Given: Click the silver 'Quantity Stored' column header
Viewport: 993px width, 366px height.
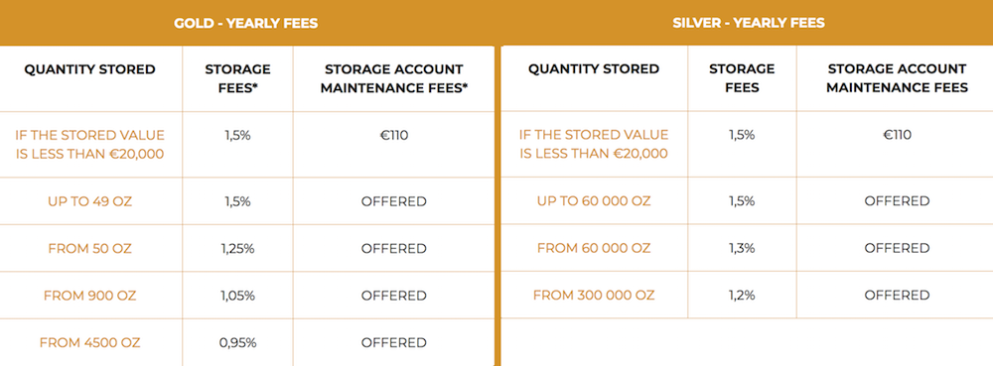Looking at the screenshot, I should (594, 68).
